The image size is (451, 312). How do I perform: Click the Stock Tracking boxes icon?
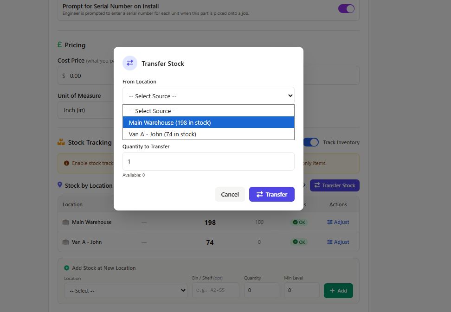point(61,142)
